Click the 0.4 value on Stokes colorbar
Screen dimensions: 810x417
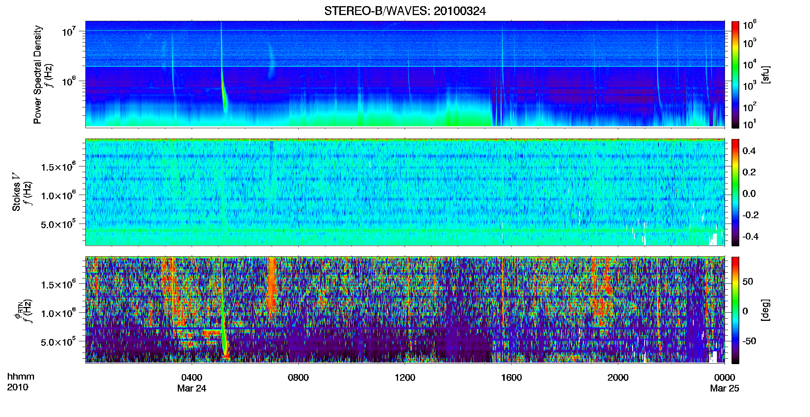click(x=749, y=151)
